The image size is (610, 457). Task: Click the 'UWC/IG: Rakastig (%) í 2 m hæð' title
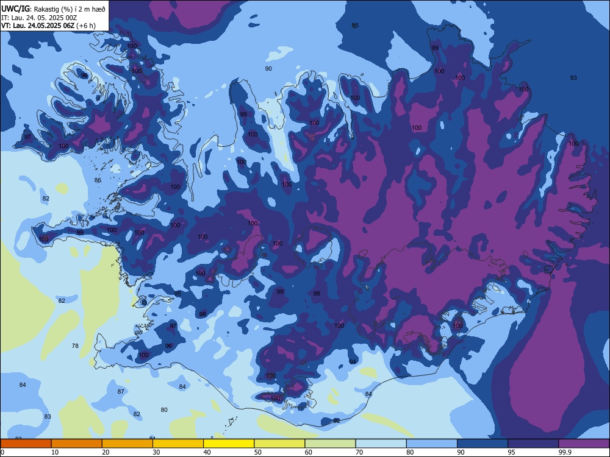[53, 9]
